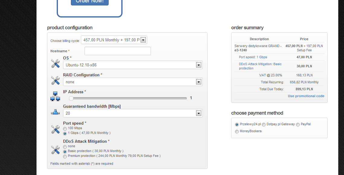Click the 899,13 PLN total due value
Screen dimensions: 344x175
pos(304,89)
